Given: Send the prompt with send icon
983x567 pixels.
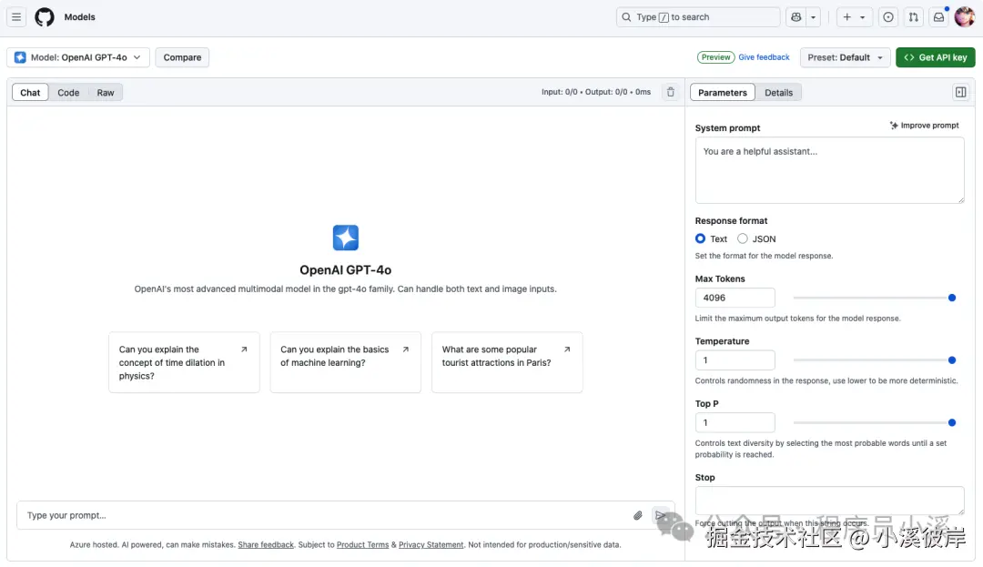Looking at the screenshot, I should (x=660, y=515).
